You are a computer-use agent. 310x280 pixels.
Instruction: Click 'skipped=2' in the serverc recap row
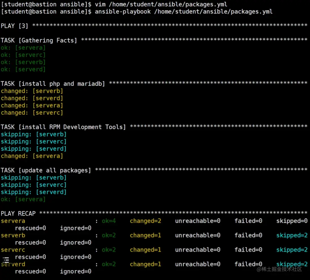pos(292,250)
